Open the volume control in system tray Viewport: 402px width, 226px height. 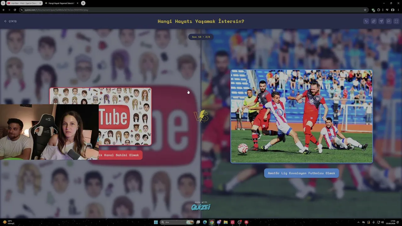point(383,222)
